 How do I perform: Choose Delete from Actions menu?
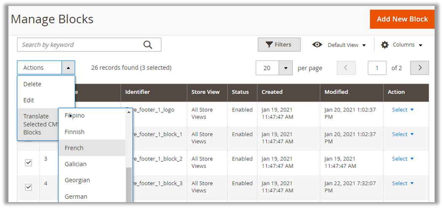(32, 84)
